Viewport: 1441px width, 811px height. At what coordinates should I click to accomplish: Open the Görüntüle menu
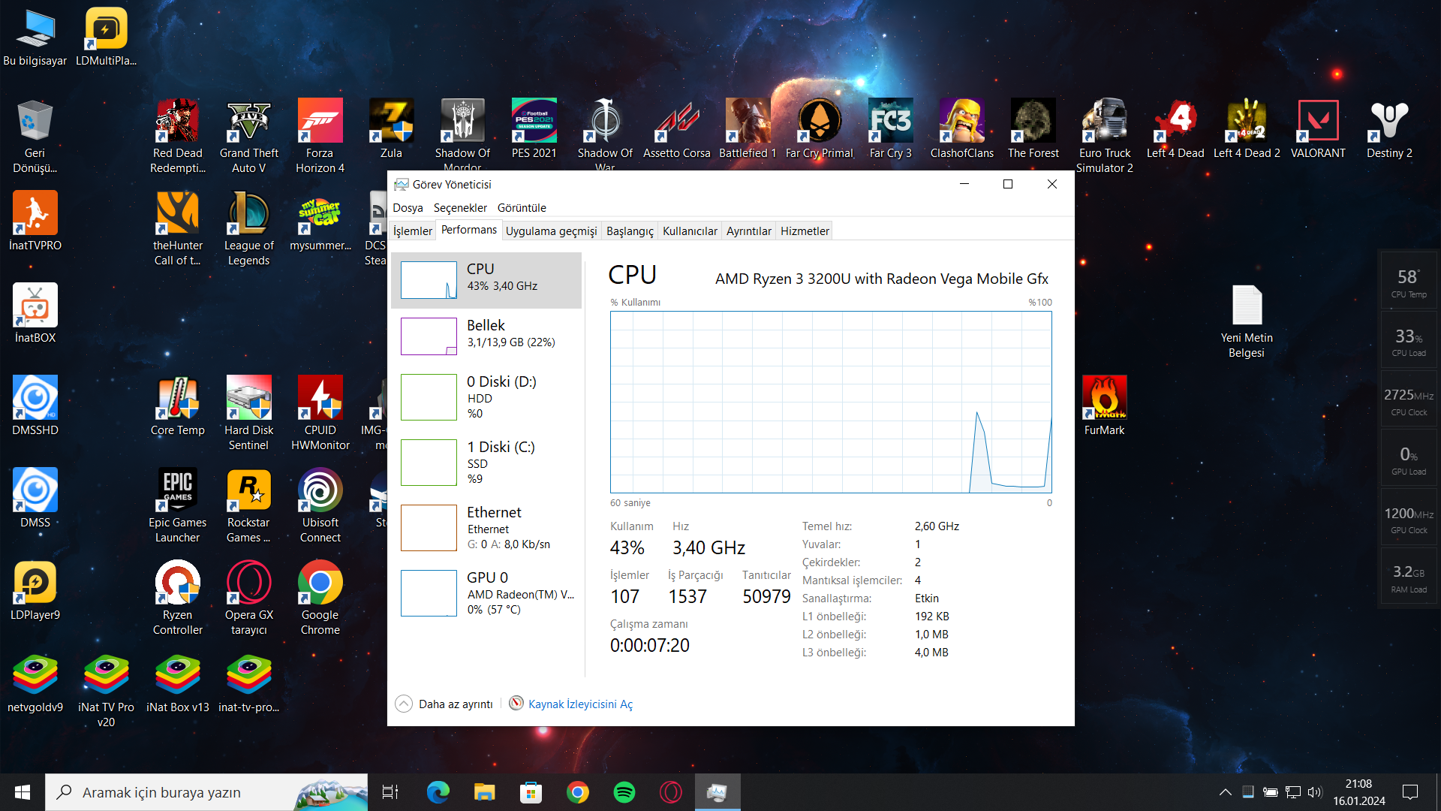click(521, 208)
